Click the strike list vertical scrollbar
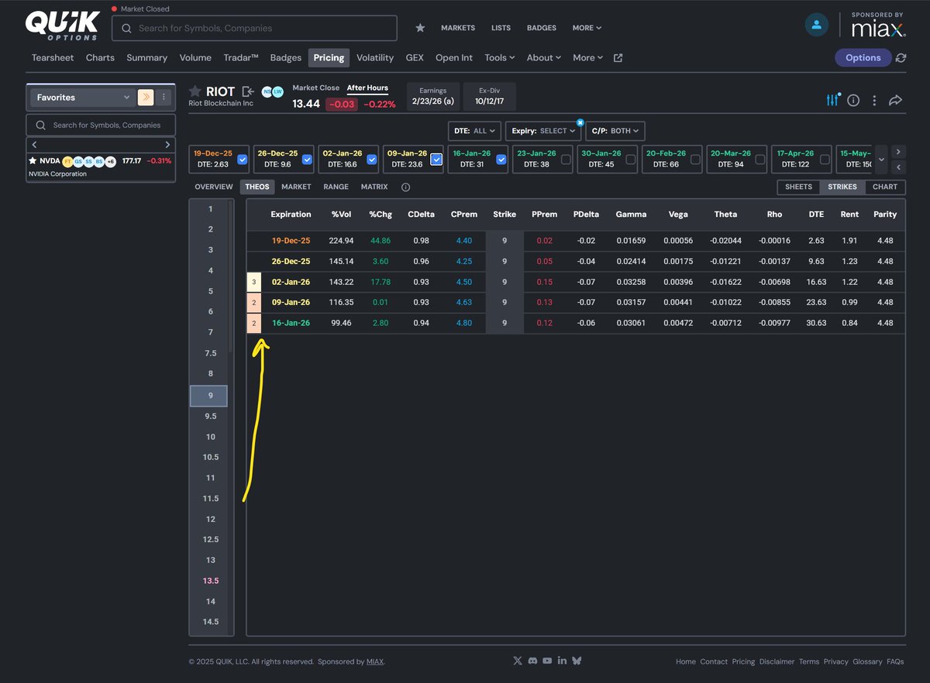 (231, 279)
